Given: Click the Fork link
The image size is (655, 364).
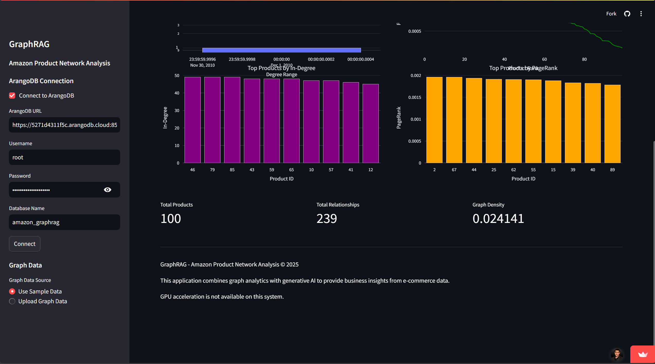Looking at the screenshot, I should 611,14.
